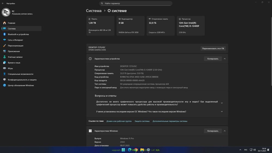Open the volume speaker tray icon
This screenshot has width=272, height=153.
[255, 150]
